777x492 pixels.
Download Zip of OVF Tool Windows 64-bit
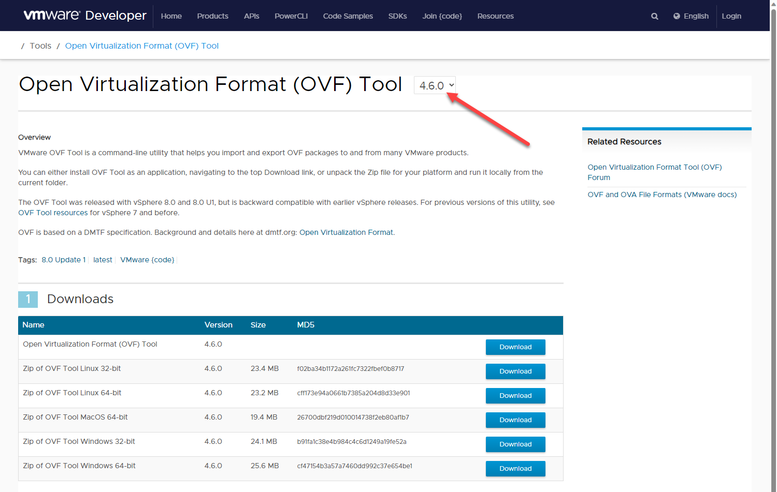(515, 469)
